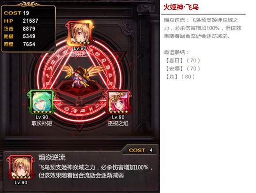
Task: Select the pink-haired character portrait
Action: click(x=119, y=102)
